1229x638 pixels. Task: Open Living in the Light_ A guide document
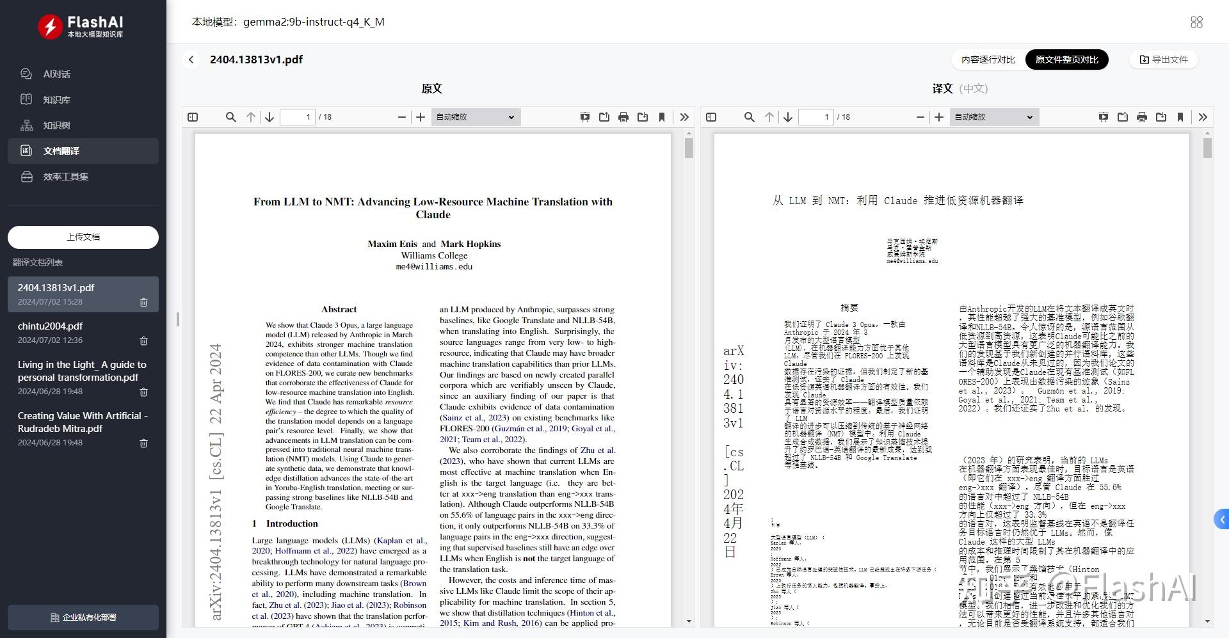coord(83,378)
